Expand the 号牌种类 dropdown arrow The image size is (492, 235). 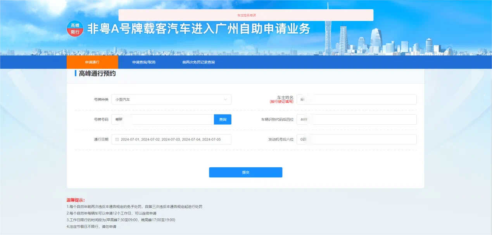(x=225, y=99)
